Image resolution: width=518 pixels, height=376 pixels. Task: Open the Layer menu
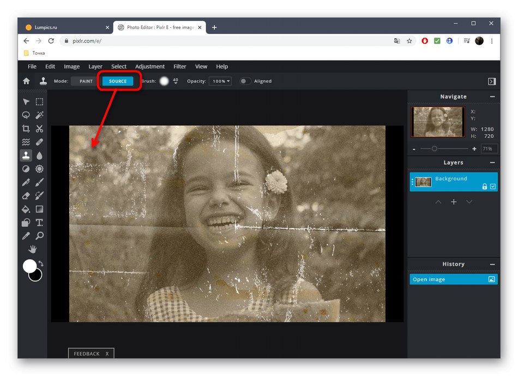click(x=95, y=67)
